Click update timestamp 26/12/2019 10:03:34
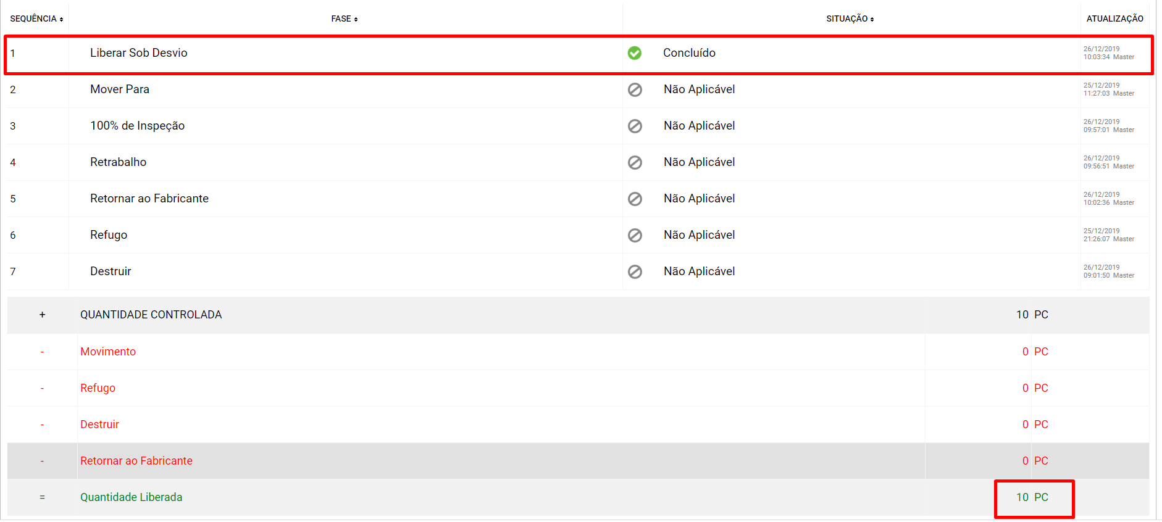This screenshot has height=522, width=1162. 1109,53
